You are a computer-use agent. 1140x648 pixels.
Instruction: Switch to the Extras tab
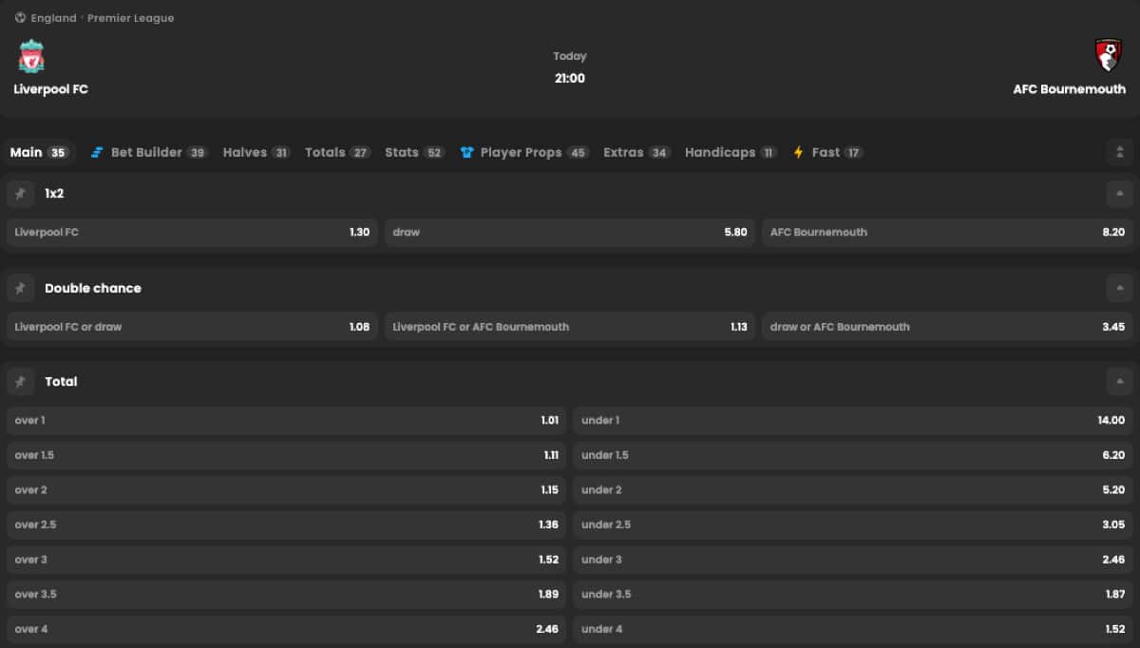(x=637, y=152)
